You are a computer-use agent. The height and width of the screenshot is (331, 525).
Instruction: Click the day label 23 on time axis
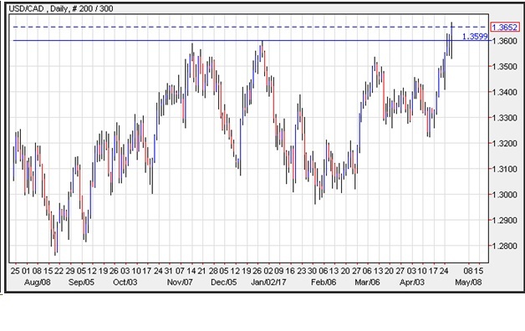(301, 271)
